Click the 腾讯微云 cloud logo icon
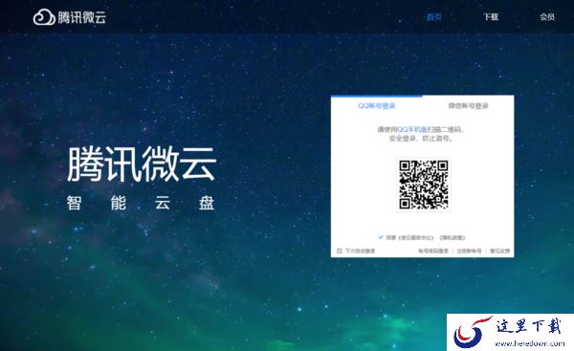This screenshot has width=574, height=351. coord(44,17)
